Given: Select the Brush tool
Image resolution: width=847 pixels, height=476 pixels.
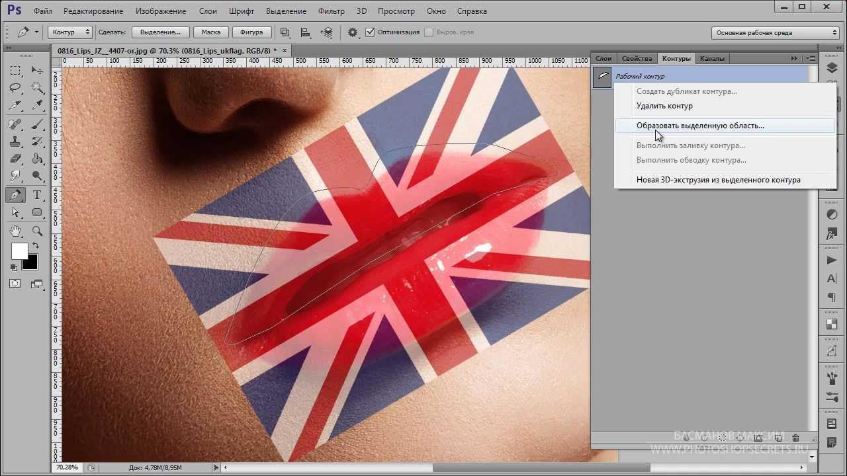Looking at the screenshot, I should point(37,124).
